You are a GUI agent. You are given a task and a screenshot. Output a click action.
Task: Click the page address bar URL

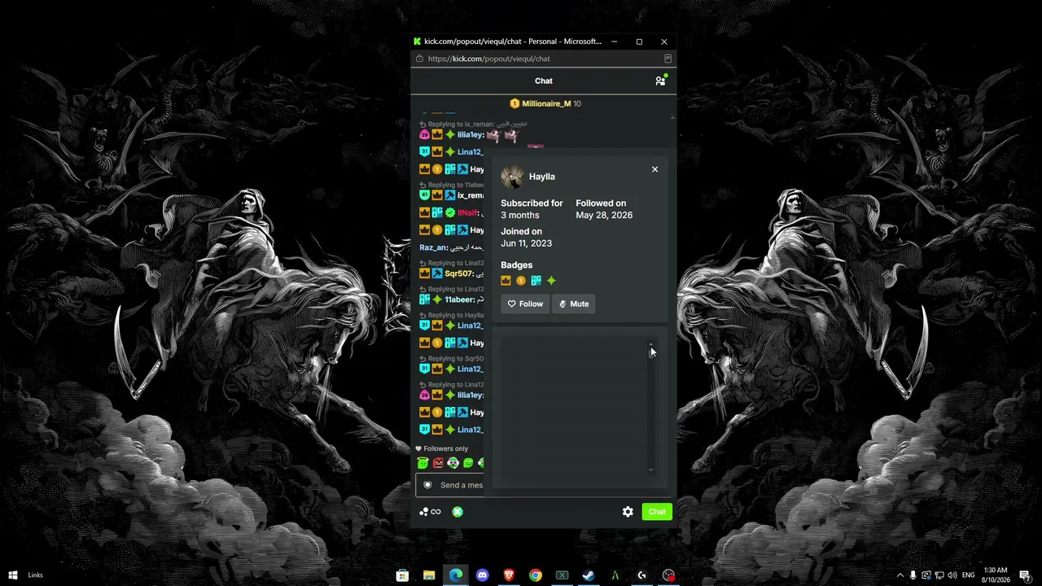(488, 59)
